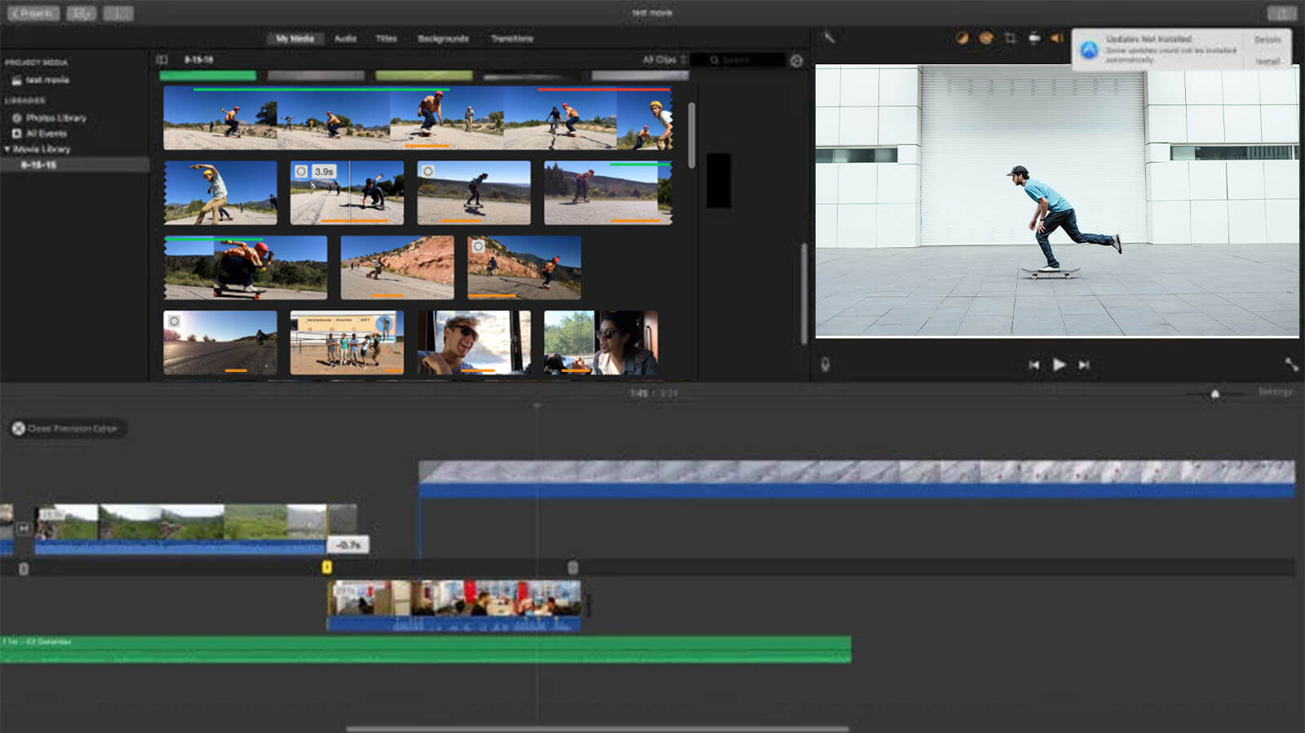Click the voiceover microphone icon under the viewer
The height and width of the screenshot is (733, 1305).
tap(825, 364)
